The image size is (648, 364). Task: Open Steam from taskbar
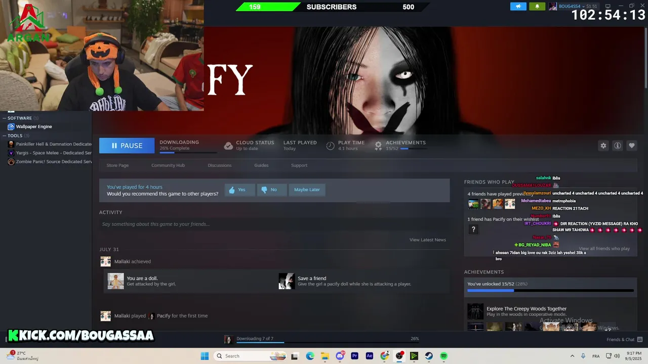point(429,356)
